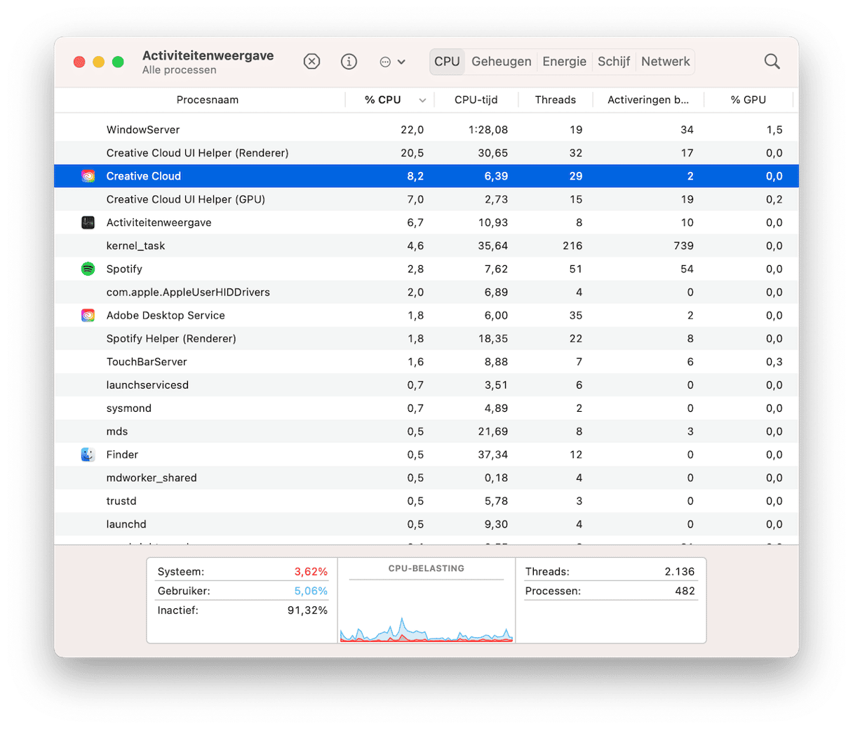853x729 pixels.
Task: Click the Creative Cloud app icon
Action: click(x=88, y=176)
